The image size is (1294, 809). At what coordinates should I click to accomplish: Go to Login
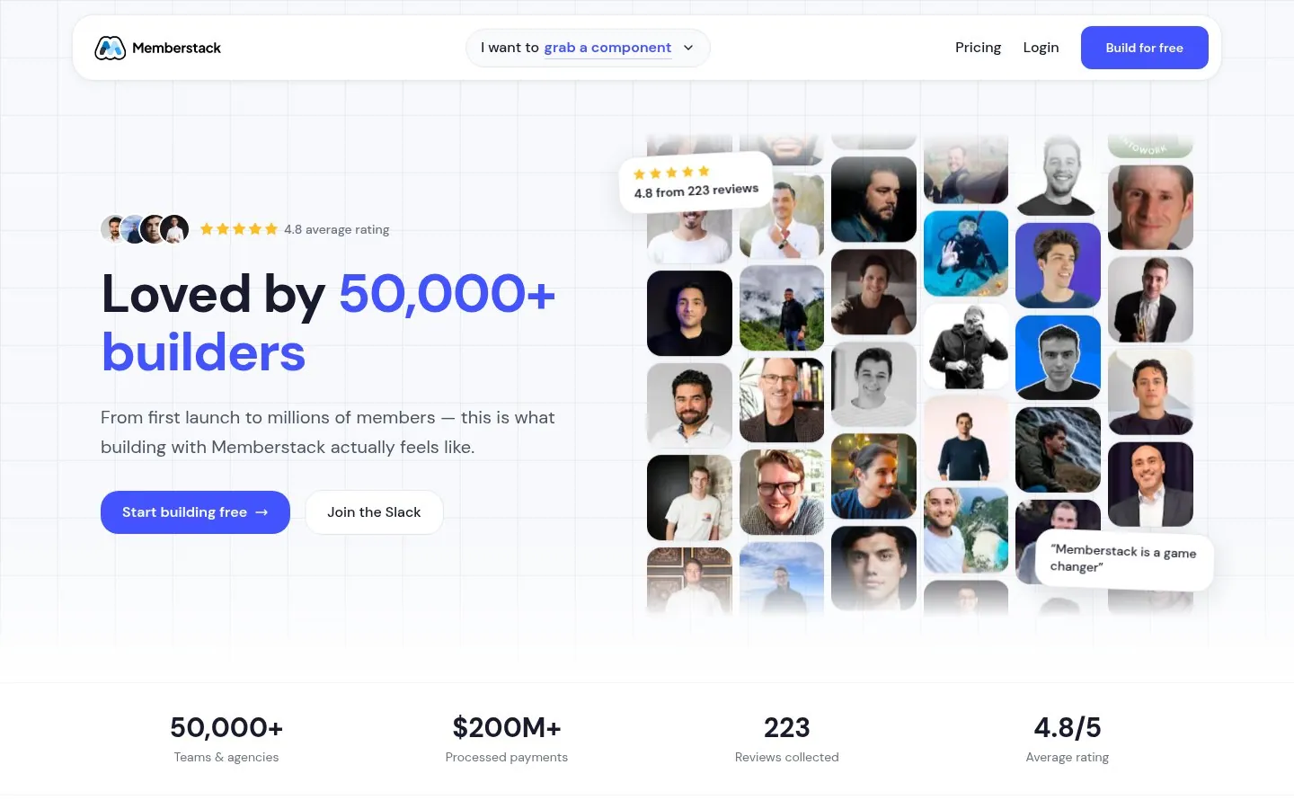(x=1041, y=48)
